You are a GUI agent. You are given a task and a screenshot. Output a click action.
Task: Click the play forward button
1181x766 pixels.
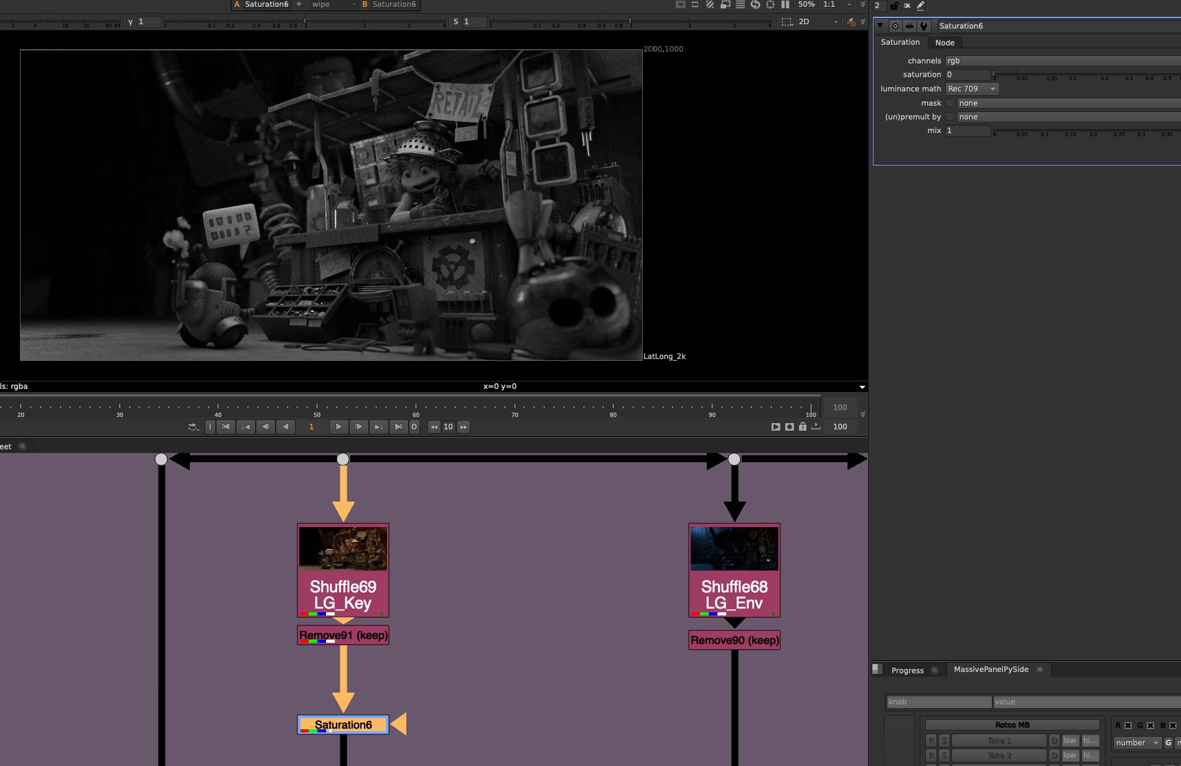[338, 427]
